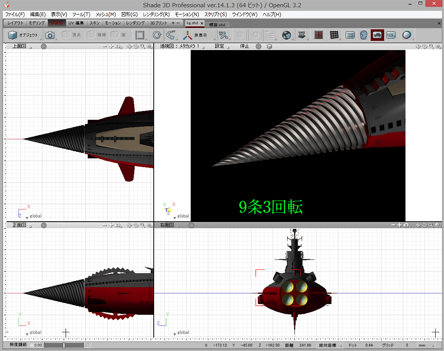Click the plus icon in right view header
The width and height of the screenshot is (444, 351).
[x=400, y=225]
